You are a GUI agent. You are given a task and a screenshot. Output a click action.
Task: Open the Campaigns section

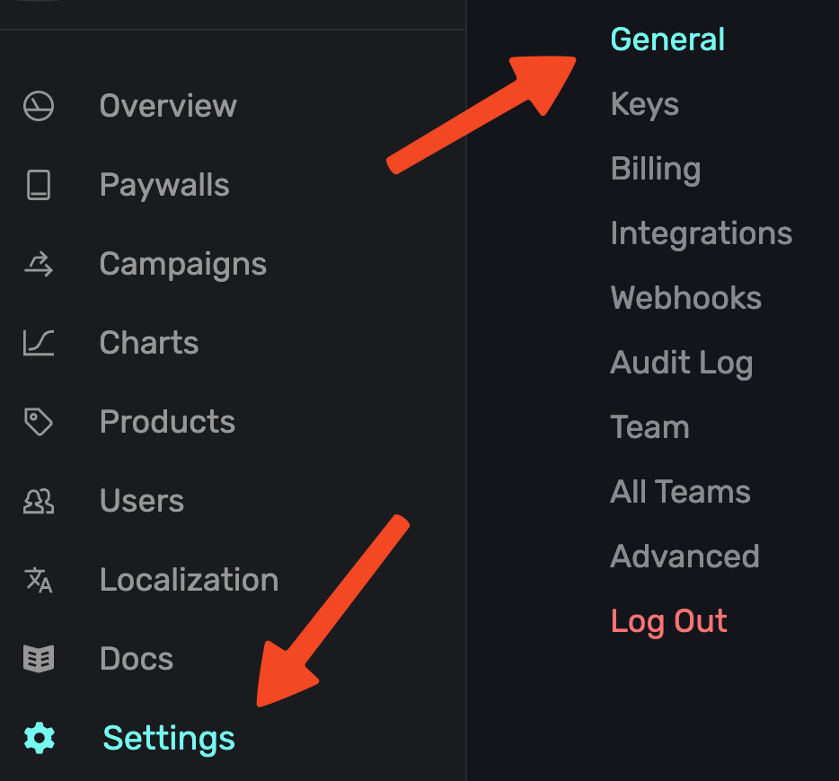(183, 264)
